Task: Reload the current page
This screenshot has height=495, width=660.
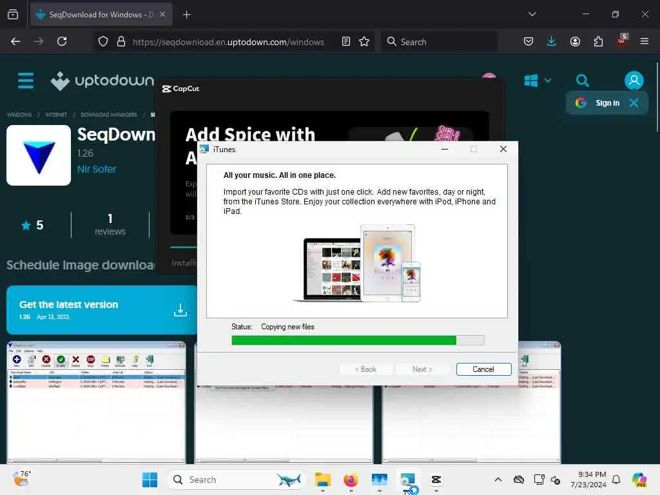Action: [62, 41]
